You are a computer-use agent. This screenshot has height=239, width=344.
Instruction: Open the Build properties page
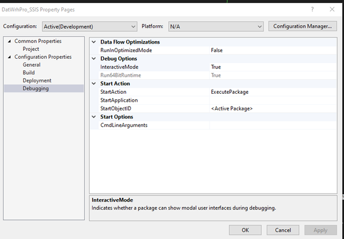click(x=29, y=73)
